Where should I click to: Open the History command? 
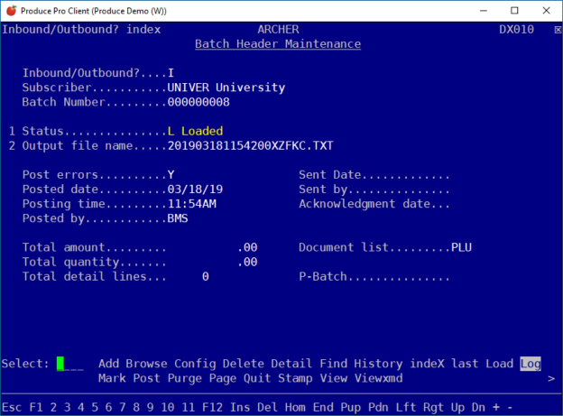tap(378, 364)
